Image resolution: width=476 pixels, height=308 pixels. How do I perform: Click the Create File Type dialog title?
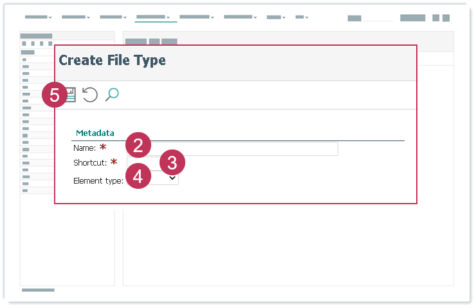click(113, 61)
